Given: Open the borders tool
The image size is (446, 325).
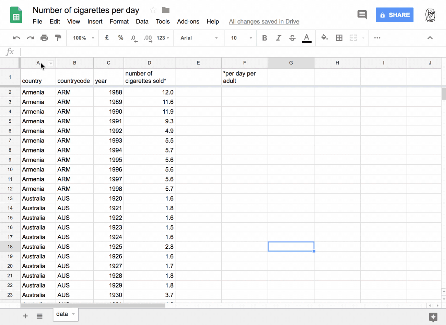Looking at the screenshot, I should (339, 38).
